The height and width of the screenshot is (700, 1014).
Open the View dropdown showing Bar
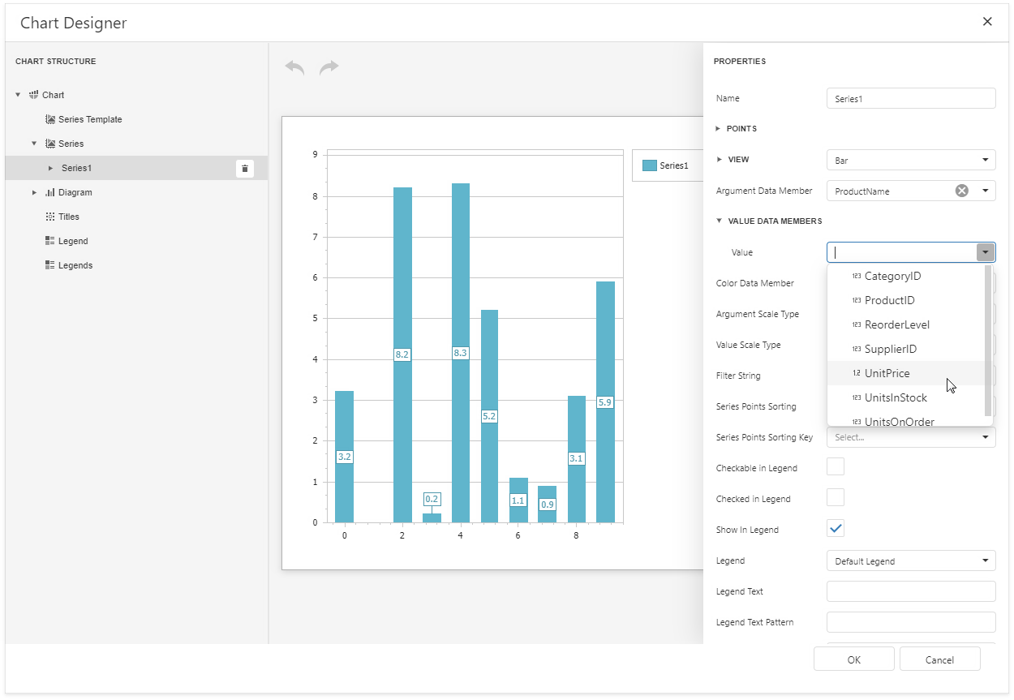[910, 160]
